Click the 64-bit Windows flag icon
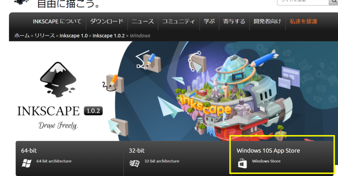The width and height of the screenshot is (338, 176). pyautogui.click(x=27, y=163)
